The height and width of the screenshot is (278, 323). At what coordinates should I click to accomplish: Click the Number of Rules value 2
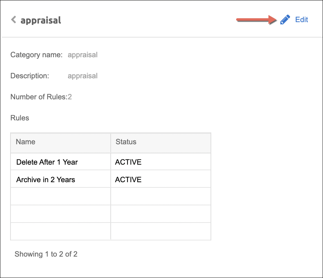click(70, 97)
